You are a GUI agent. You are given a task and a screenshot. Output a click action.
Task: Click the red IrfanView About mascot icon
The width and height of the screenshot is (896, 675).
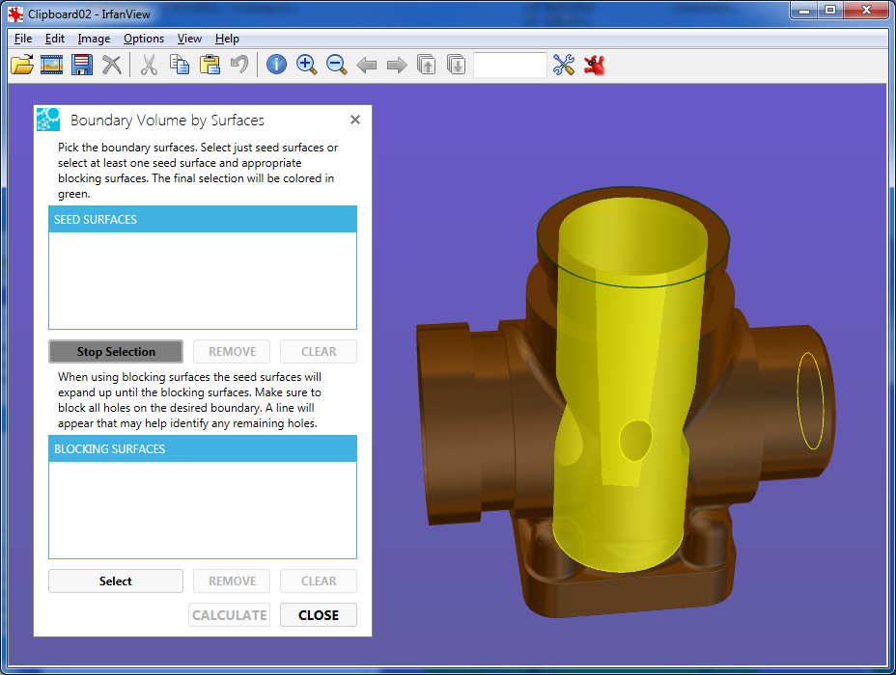coord(595,65)
